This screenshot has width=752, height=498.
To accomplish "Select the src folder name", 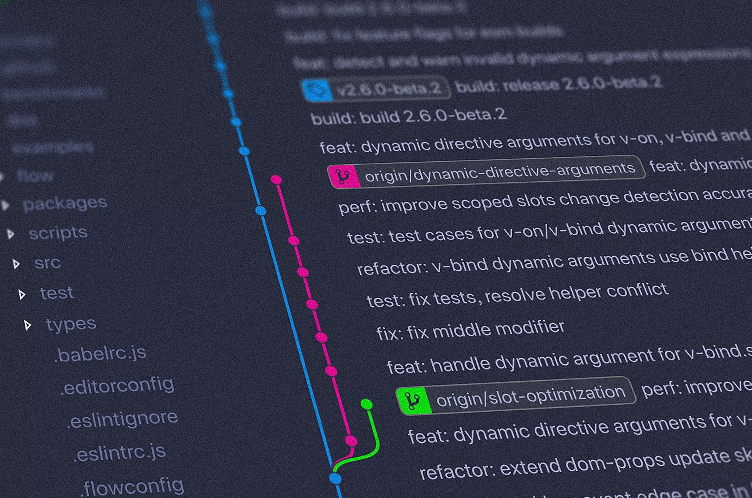I will click(48, 263).
